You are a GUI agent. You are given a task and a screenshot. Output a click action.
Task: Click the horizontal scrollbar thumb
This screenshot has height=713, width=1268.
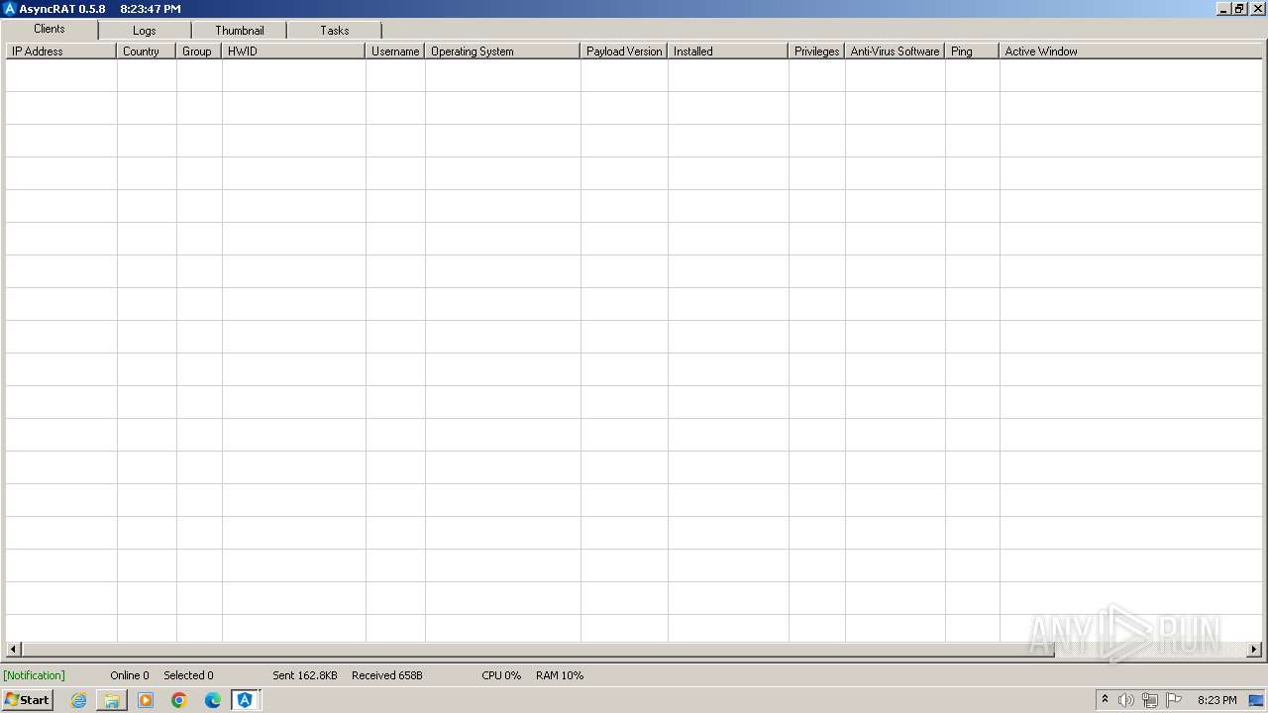tap(538, 650)
